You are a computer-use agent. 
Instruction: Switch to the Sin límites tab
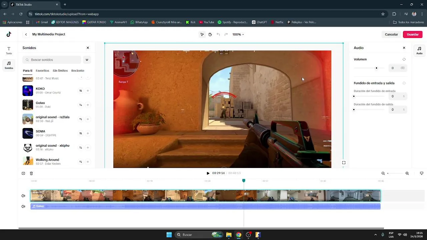coord(60,71)
